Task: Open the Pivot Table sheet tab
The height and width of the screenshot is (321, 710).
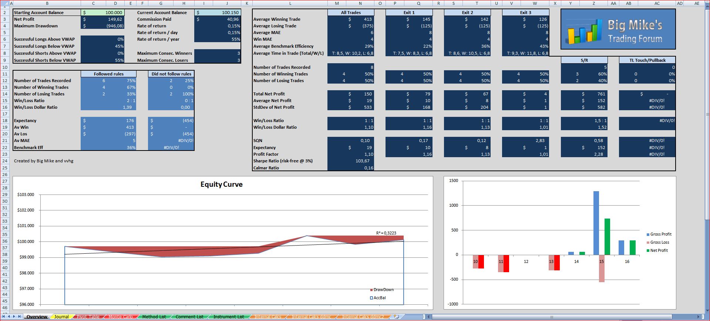Action: [88, 317]
